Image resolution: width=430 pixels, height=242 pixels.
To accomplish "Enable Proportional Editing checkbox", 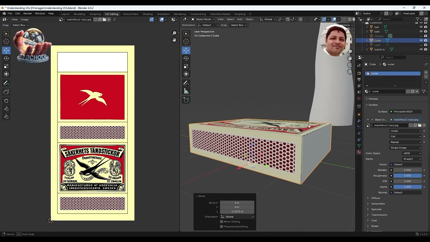I will (x=221, y=227).
